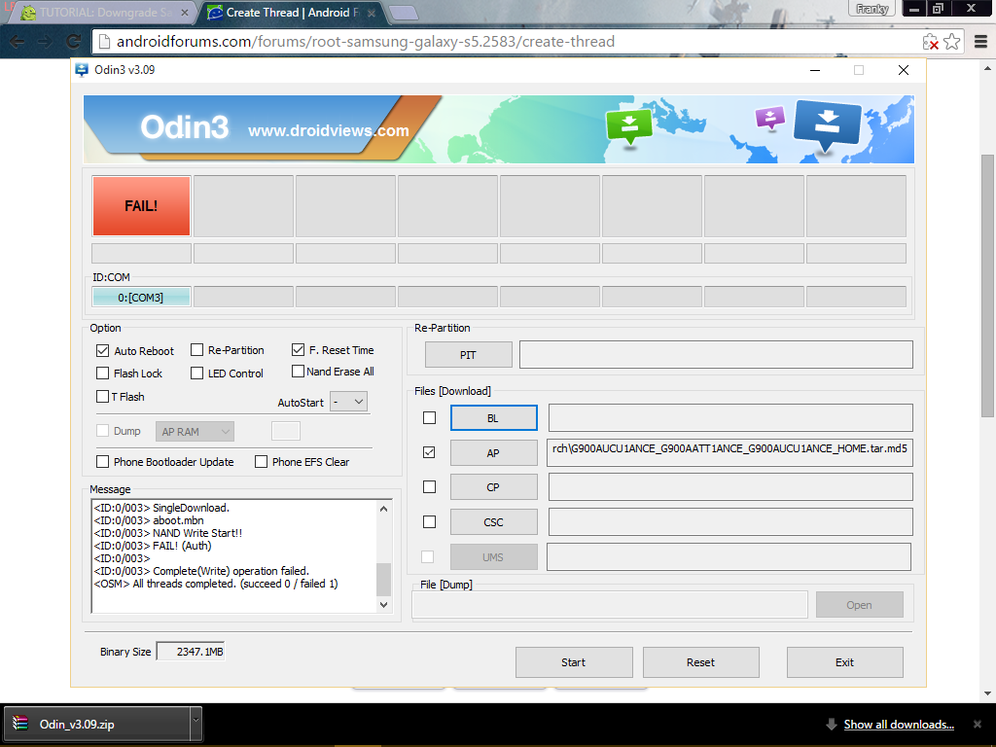Viewport: 996px width, 747px height.
Task: Click the Odin_v3.09.zip archive icon
Action: click(x=20, y=724)
